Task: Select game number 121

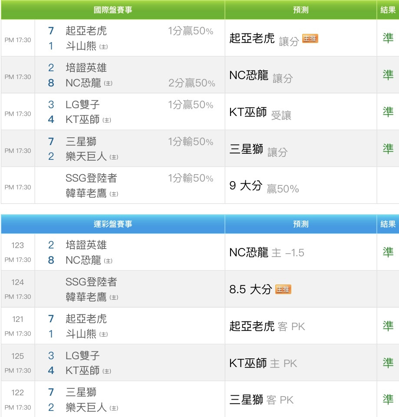Action: [17, 319]
